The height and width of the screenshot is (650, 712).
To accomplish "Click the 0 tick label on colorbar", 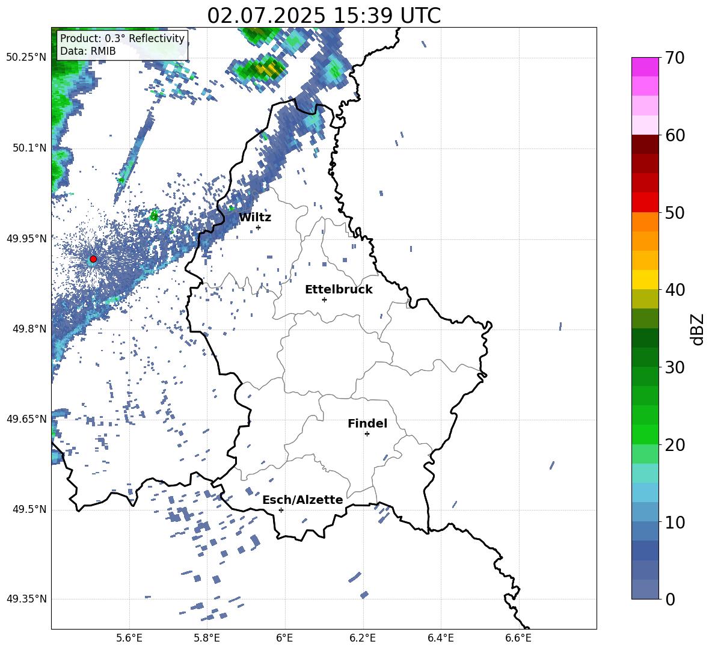I will point(670,599).
